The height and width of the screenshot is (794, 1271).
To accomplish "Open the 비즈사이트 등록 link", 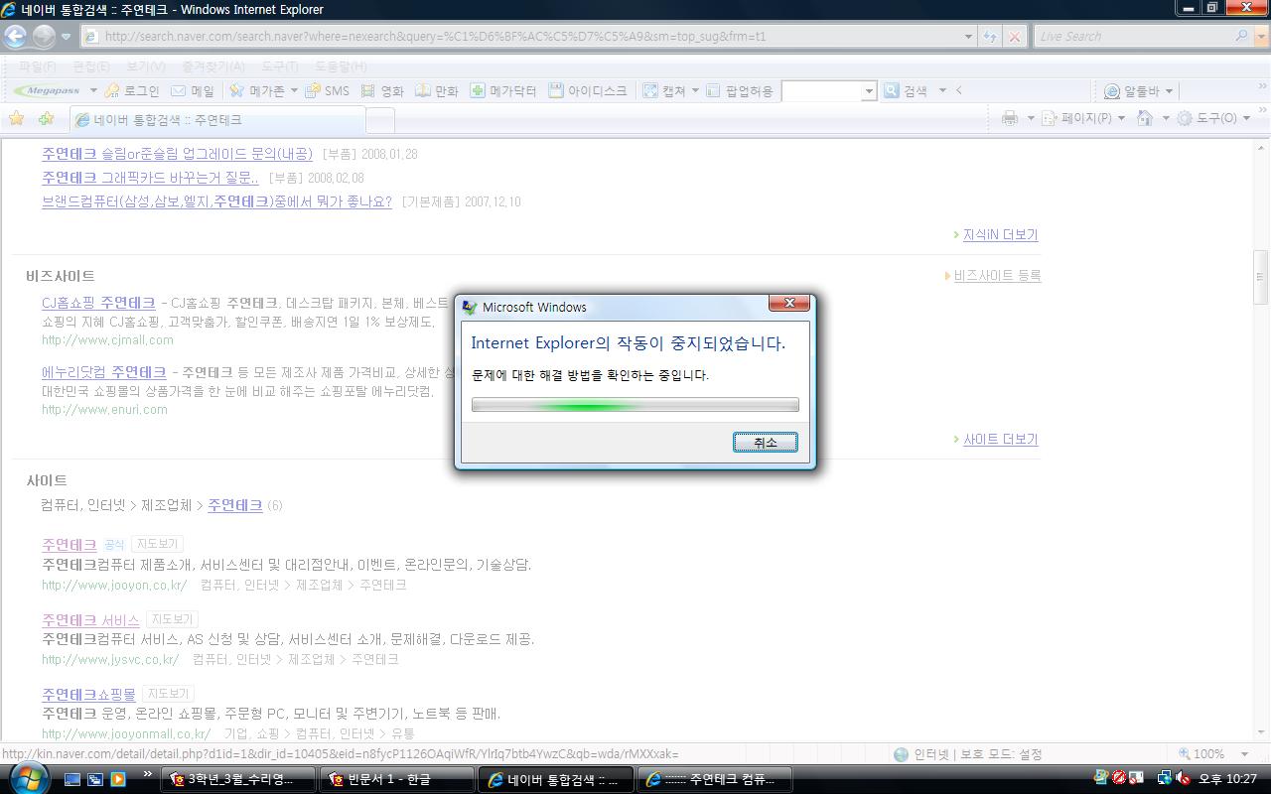I will [997, 276].
